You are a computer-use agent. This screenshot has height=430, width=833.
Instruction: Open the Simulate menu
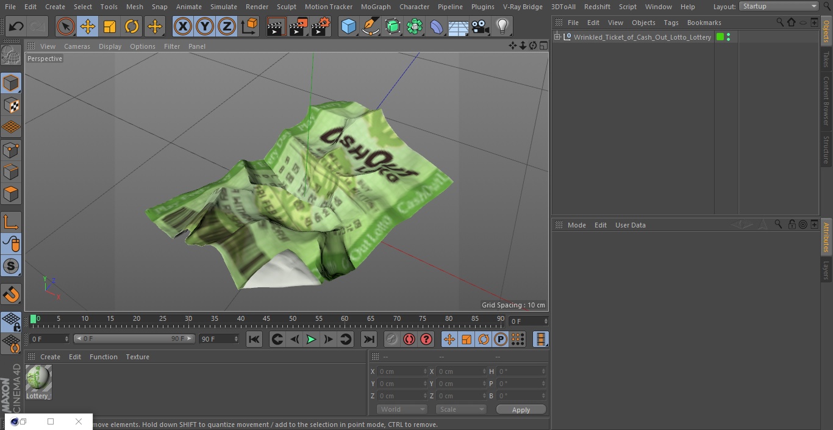[223, 7]
